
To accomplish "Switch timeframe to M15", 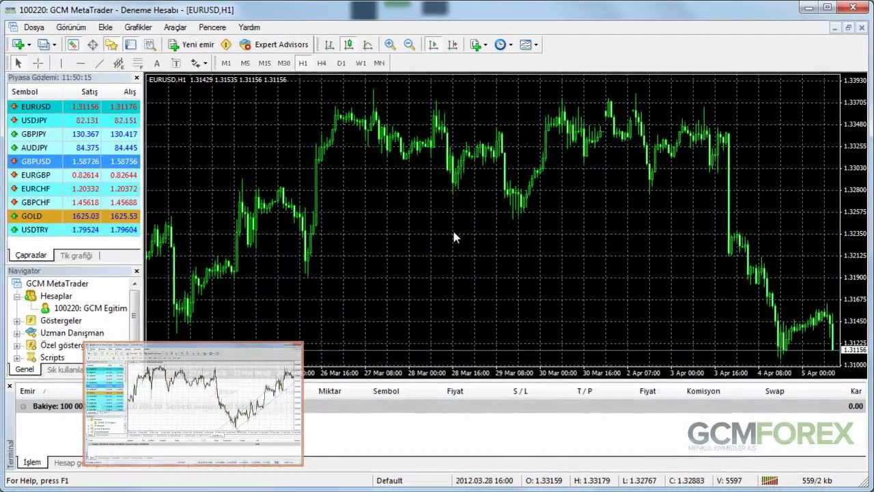I will coord(264,63).
